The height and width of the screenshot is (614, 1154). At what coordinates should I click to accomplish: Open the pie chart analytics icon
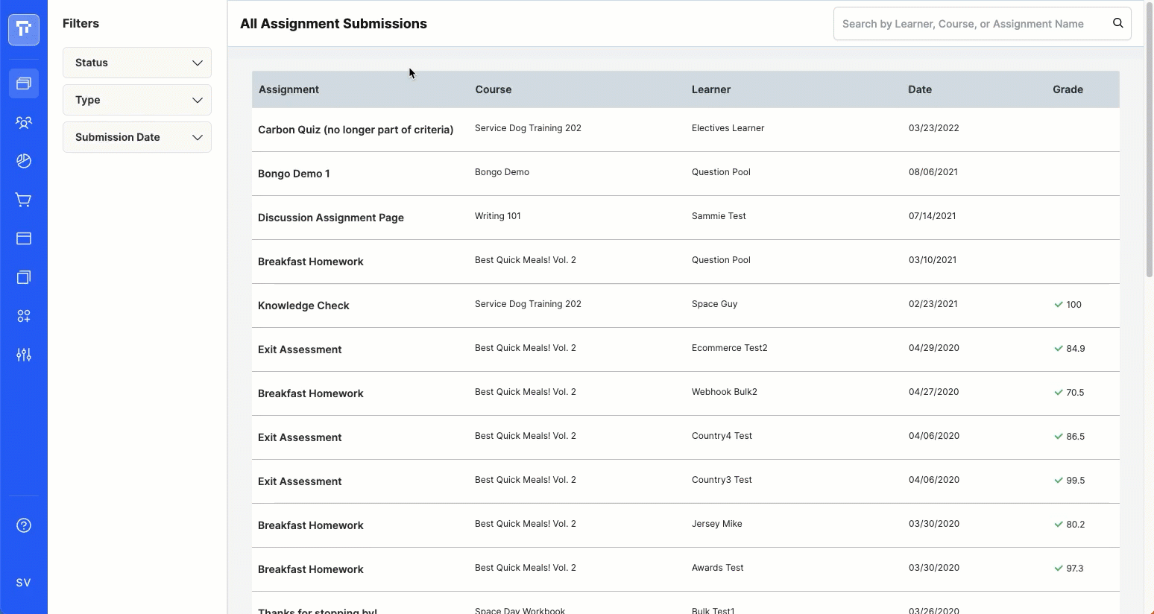click(x=24, y=161)
